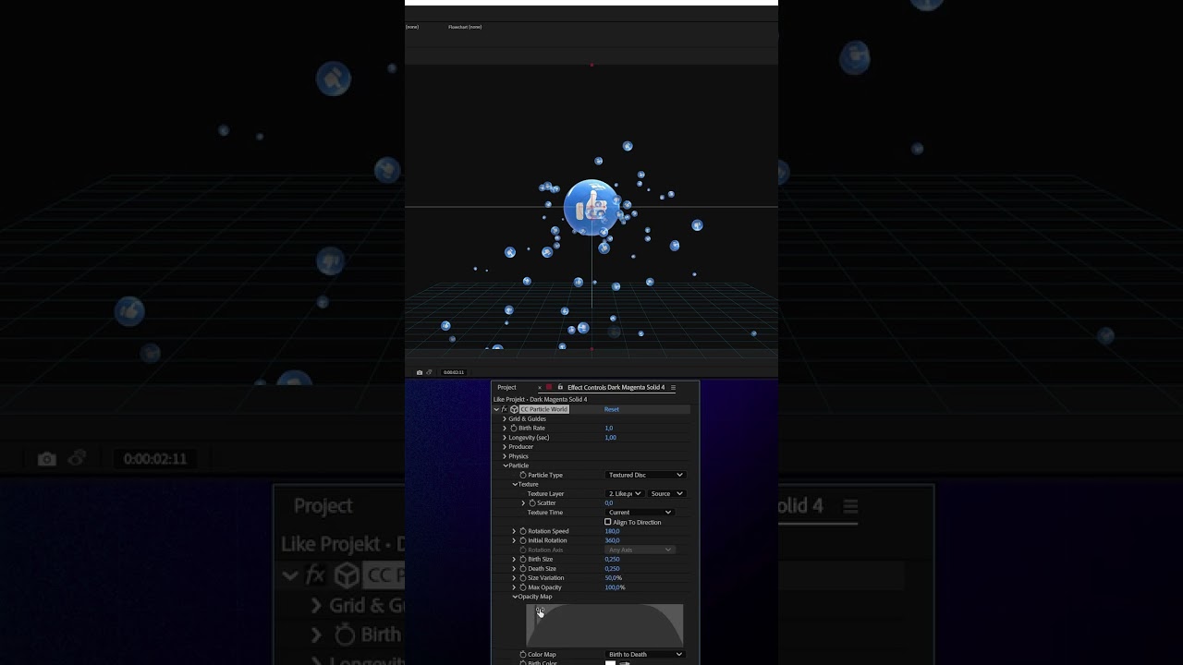1183x665 pixels.
Task: Expand the Birth Rate property
Action: tap(505, 429)
